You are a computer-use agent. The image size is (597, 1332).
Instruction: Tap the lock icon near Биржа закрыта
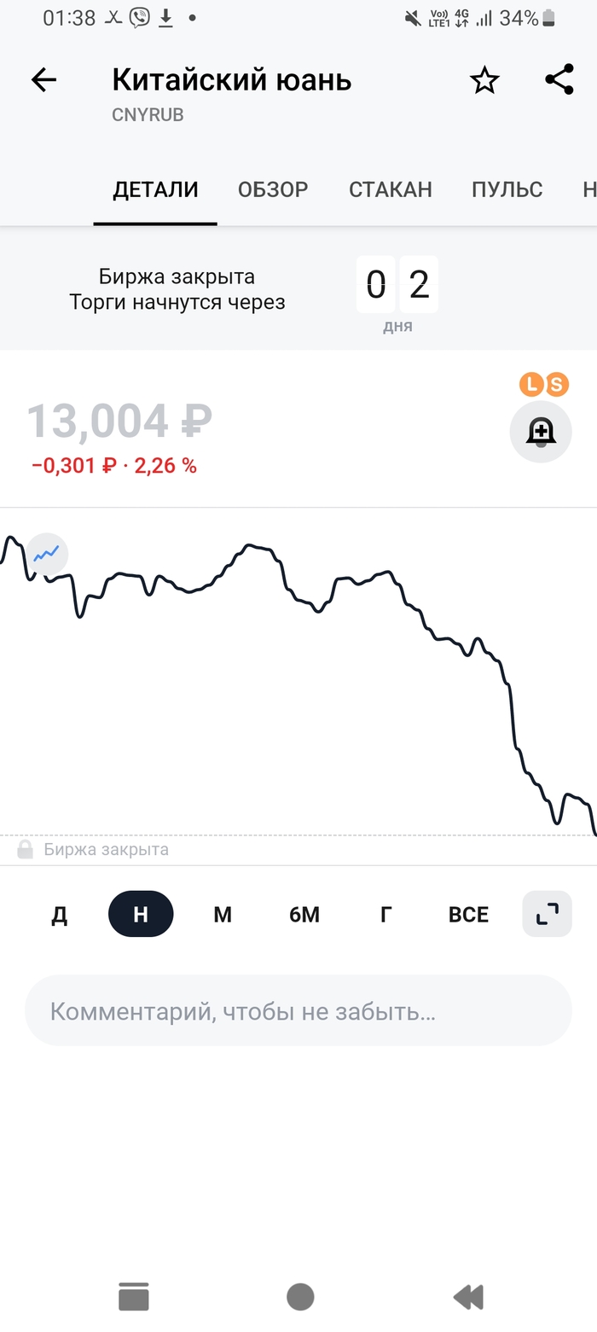[x=26, y=848]
